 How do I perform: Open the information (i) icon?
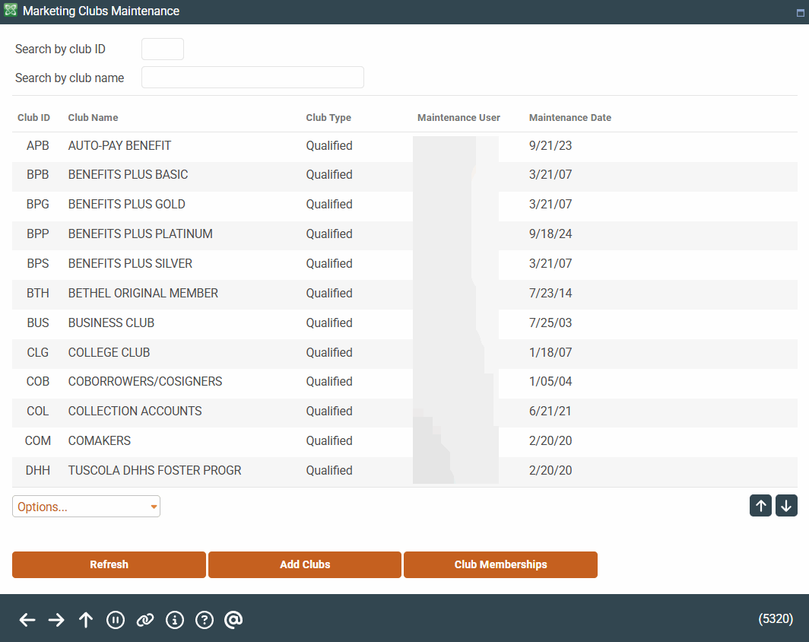174,620
